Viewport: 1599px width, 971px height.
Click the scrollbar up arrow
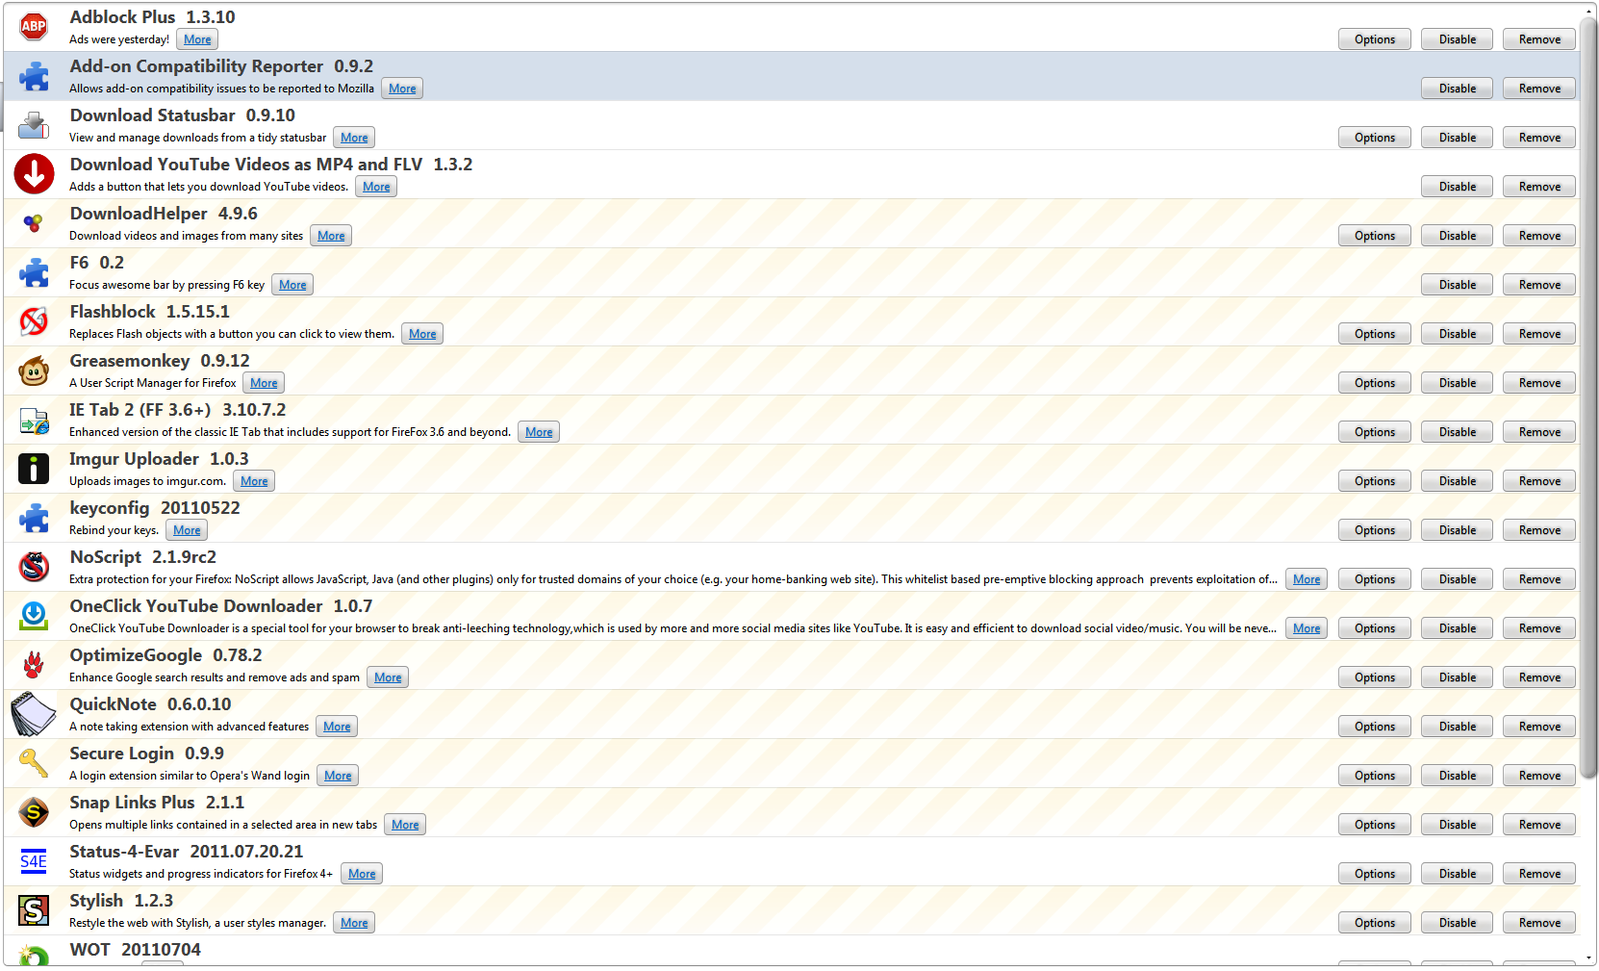[x=1589, y=12]
